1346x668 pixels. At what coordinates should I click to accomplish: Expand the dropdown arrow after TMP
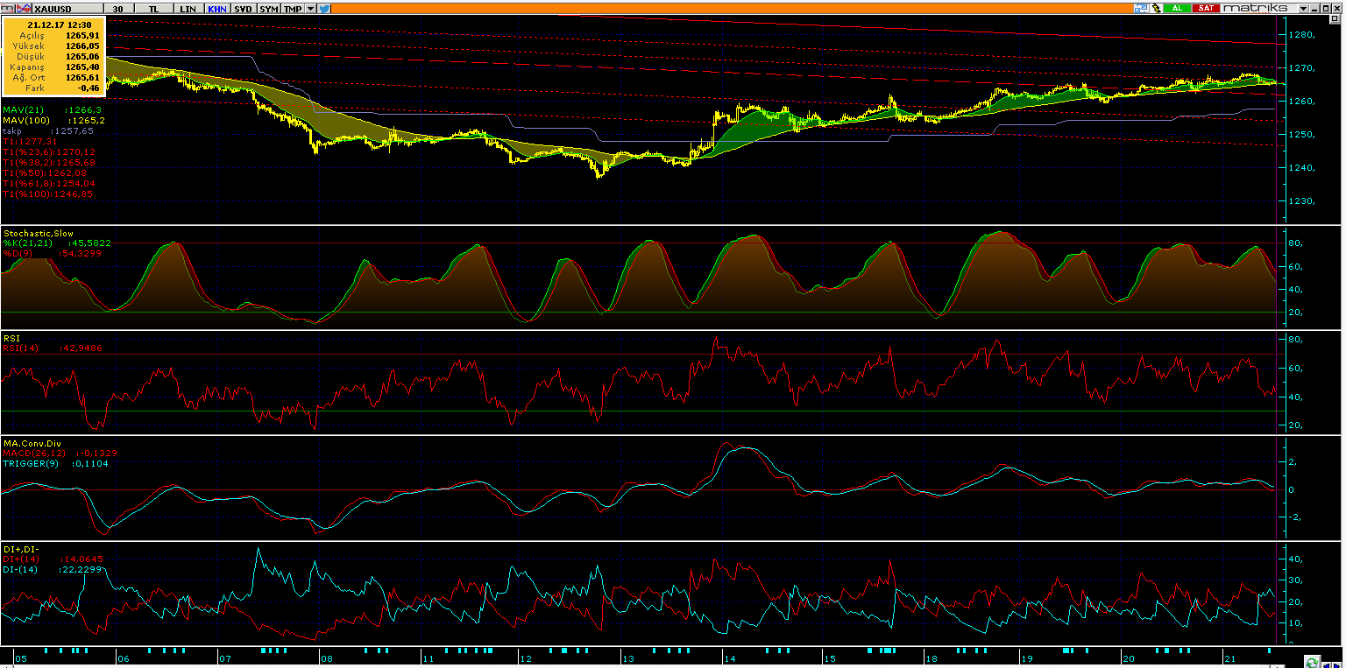coord(310,8)
